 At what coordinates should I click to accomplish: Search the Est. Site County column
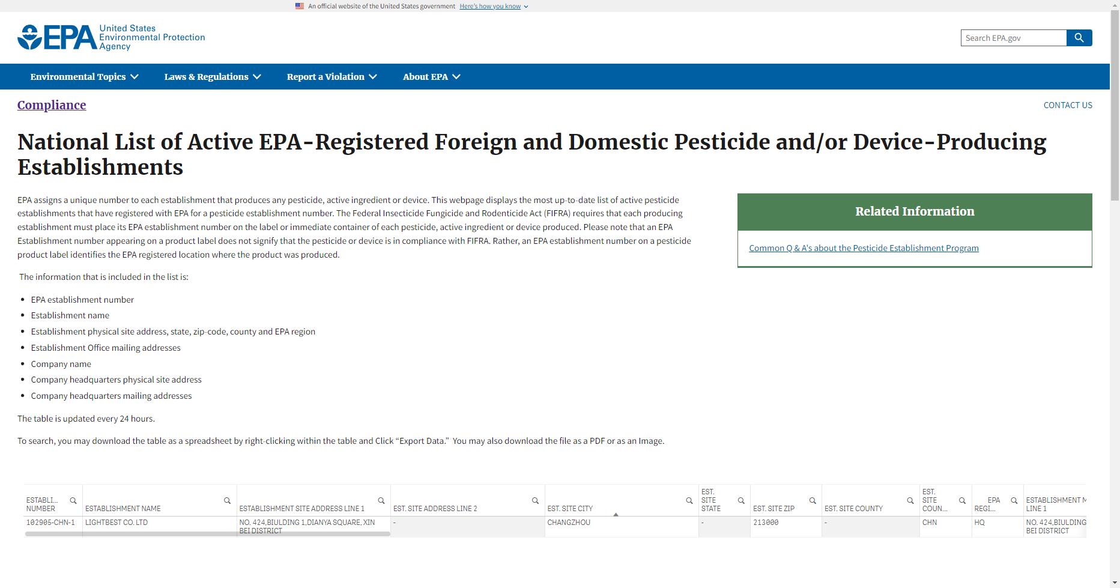point(910,500)
